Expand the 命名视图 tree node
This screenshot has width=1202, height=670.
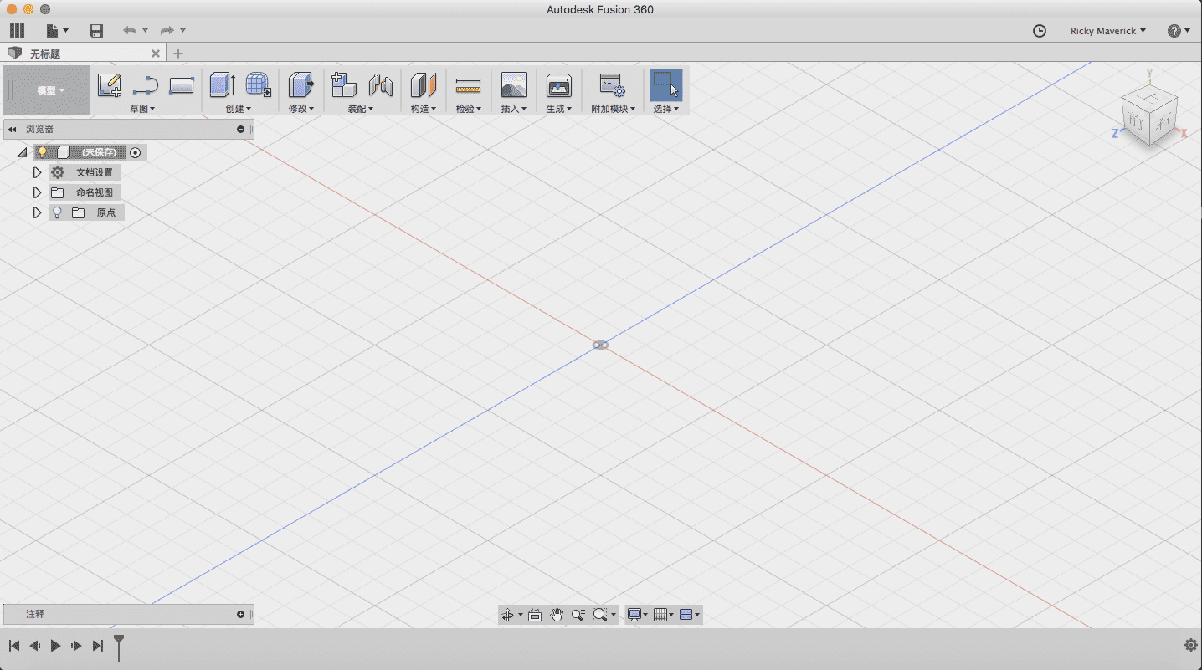(x=37, y=192)
